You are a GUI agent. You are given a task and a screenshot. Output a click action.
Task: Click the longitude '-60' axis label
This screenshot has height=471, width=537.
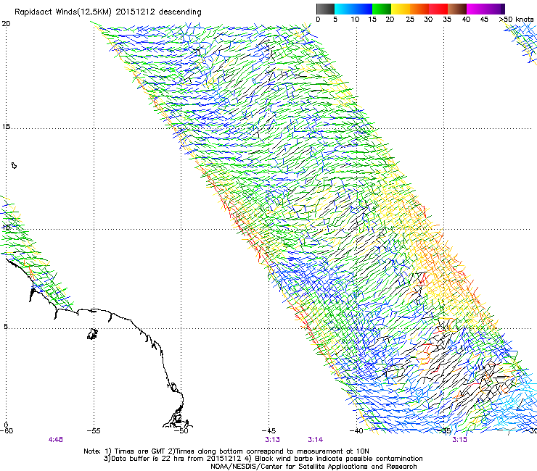click(7, 430)
